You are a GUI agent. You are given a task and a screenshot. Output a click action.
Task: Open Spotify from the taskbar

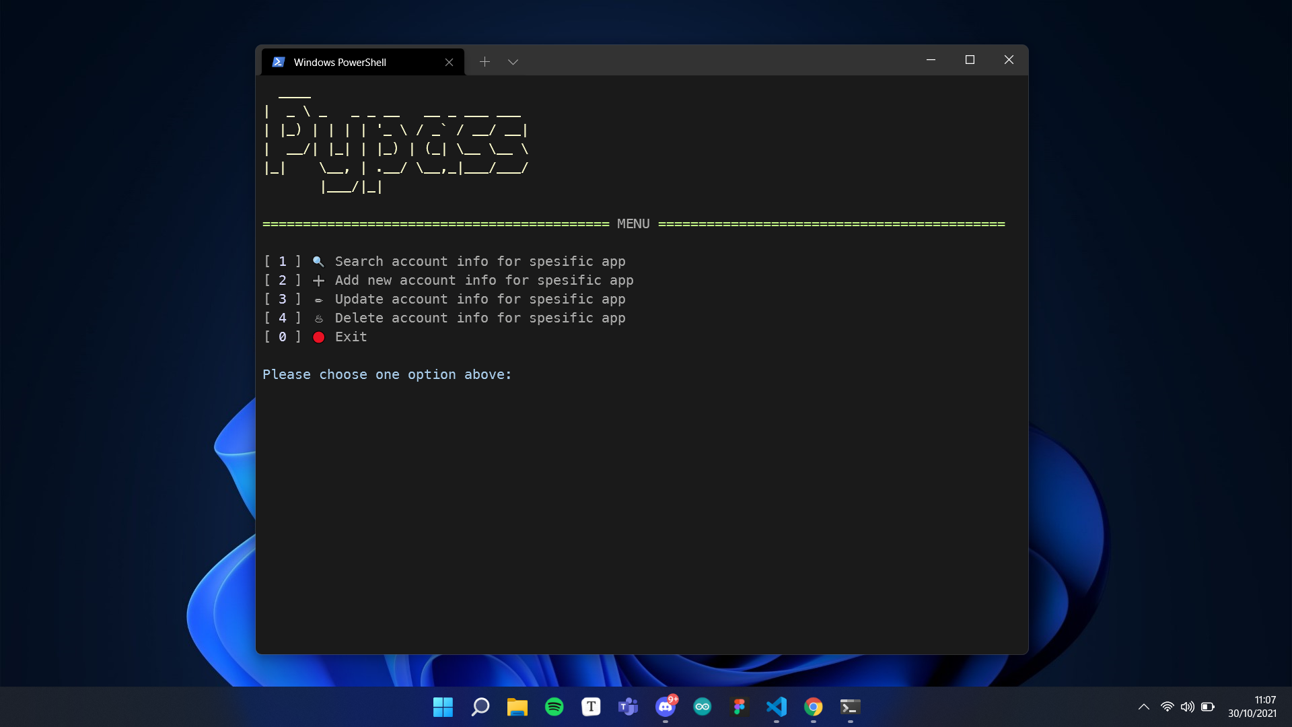tap(554, 707)
